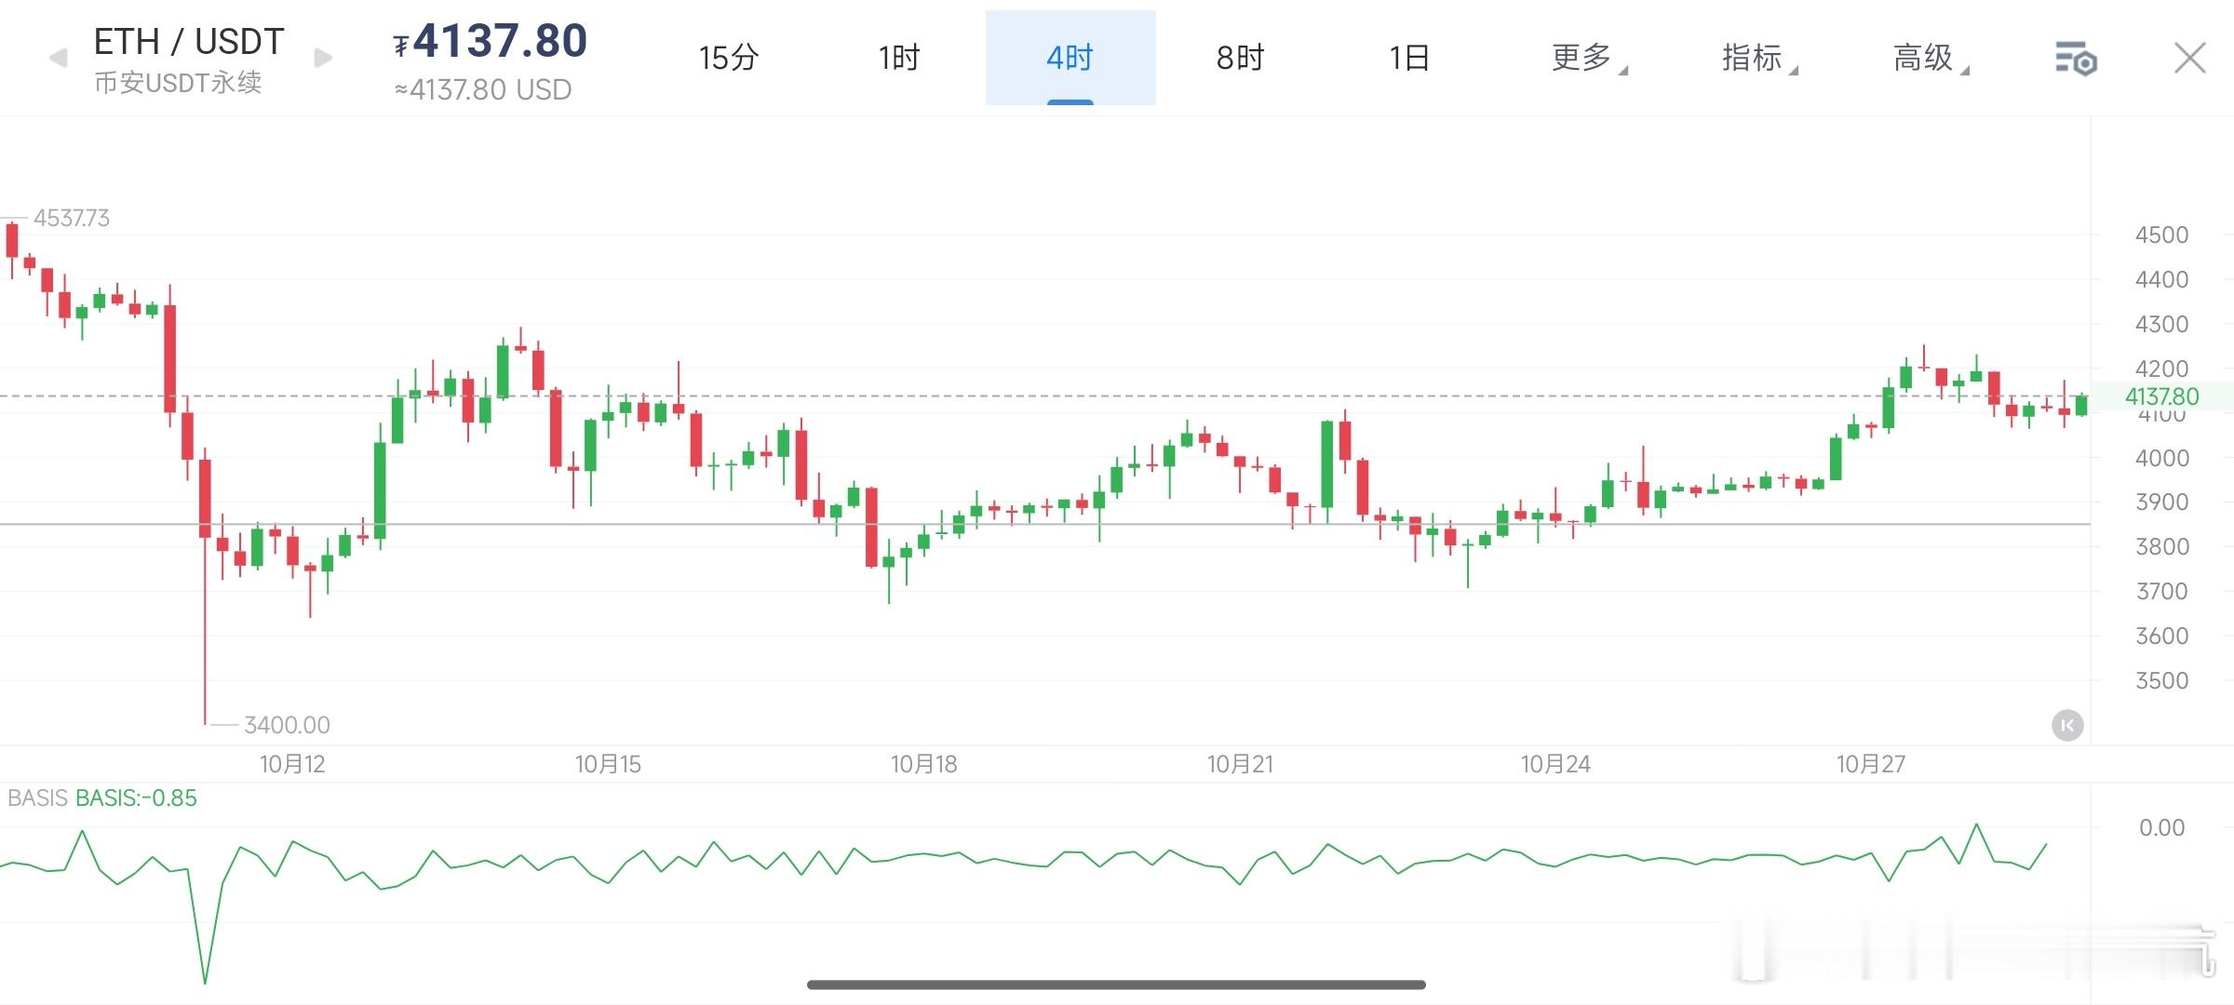The height and width of the screenshot is (1005, 2234).
Task: Click the ETH / USDT pair name
Action: [x=187, y=39]
